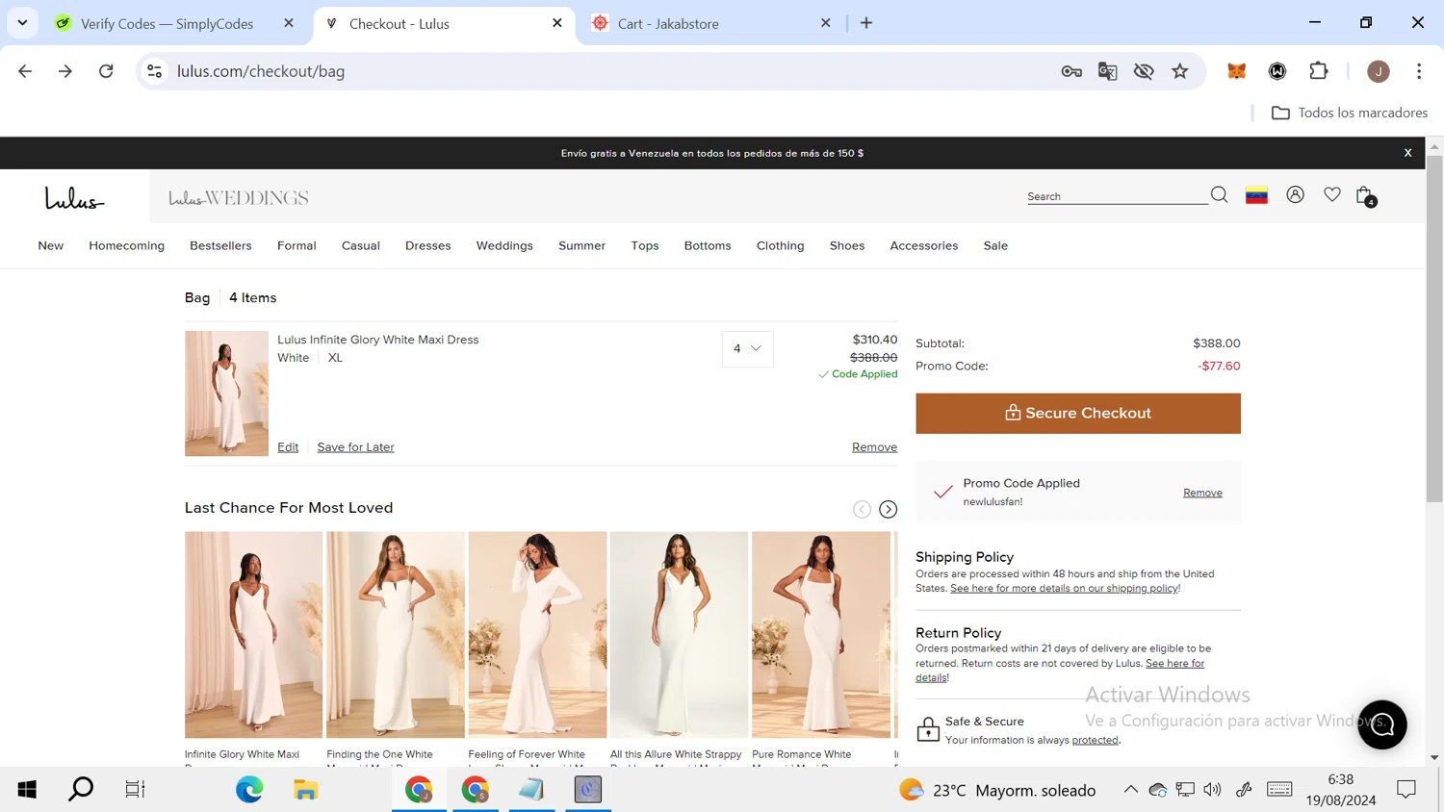The height and width of the screenshot is (812, 1444).
Task: Switch to the Cart - Jakabstore tab
Action: 668,24
